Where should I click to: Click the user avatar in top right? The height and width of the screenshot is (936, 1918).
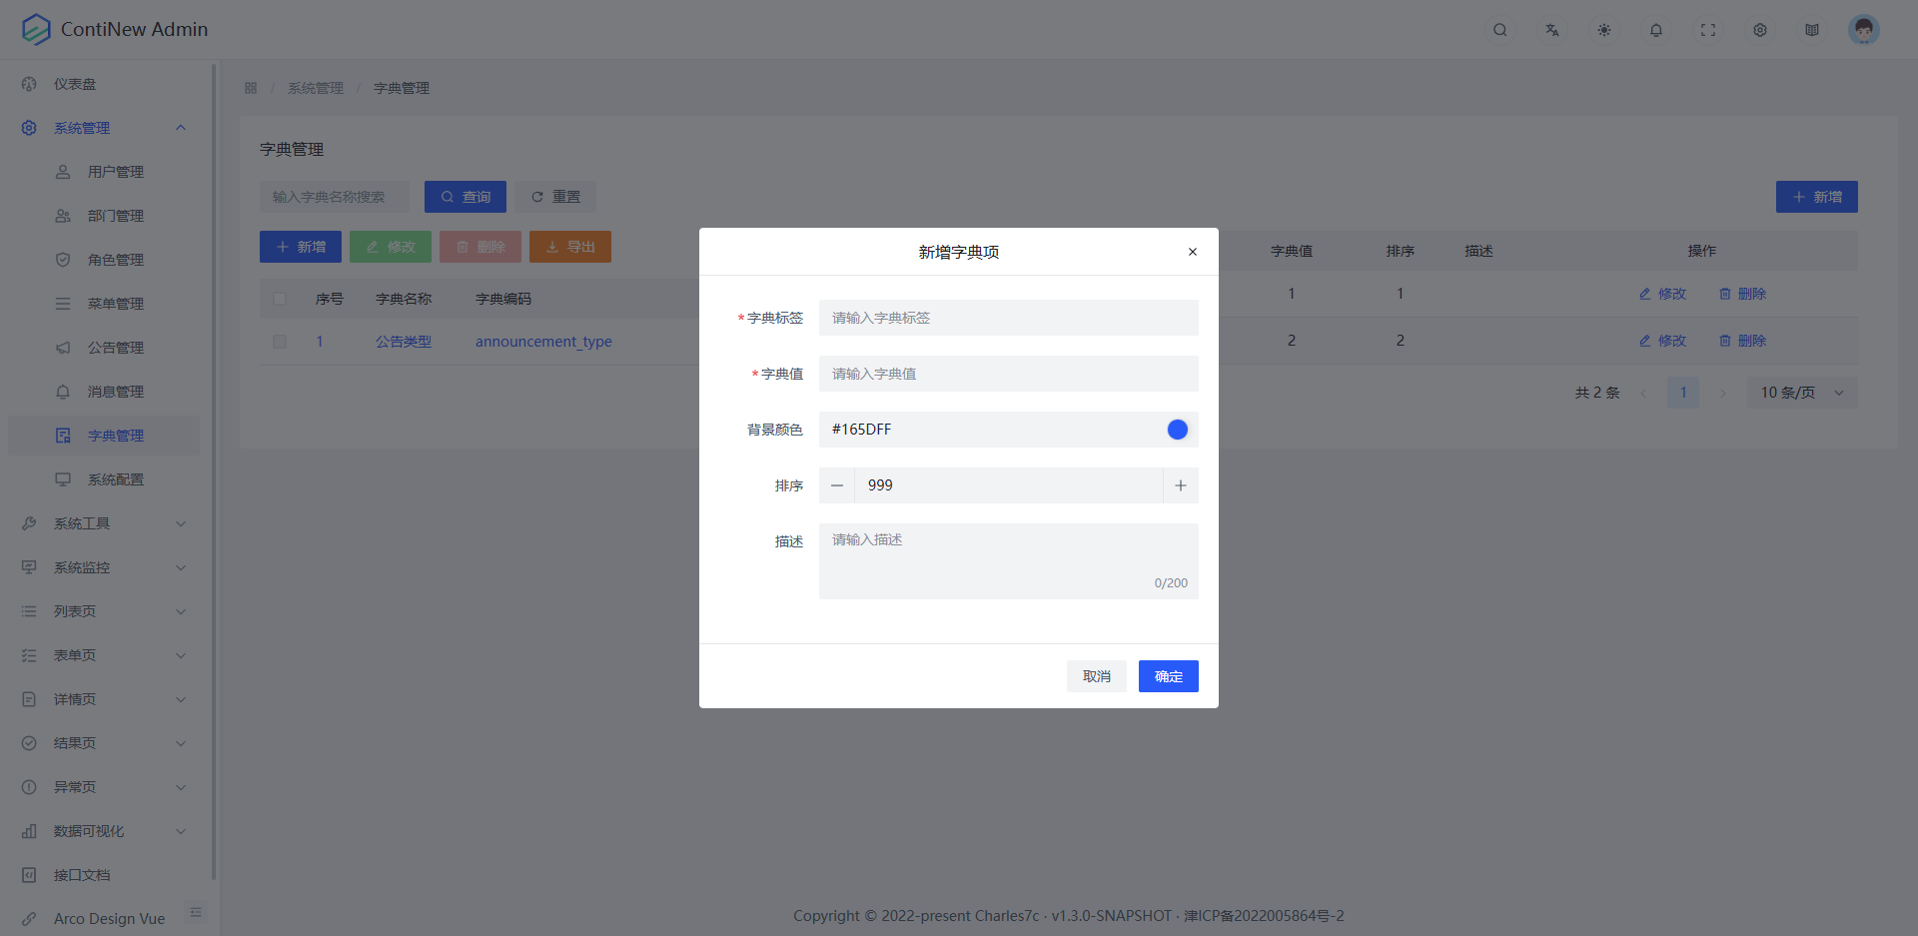1863,29
